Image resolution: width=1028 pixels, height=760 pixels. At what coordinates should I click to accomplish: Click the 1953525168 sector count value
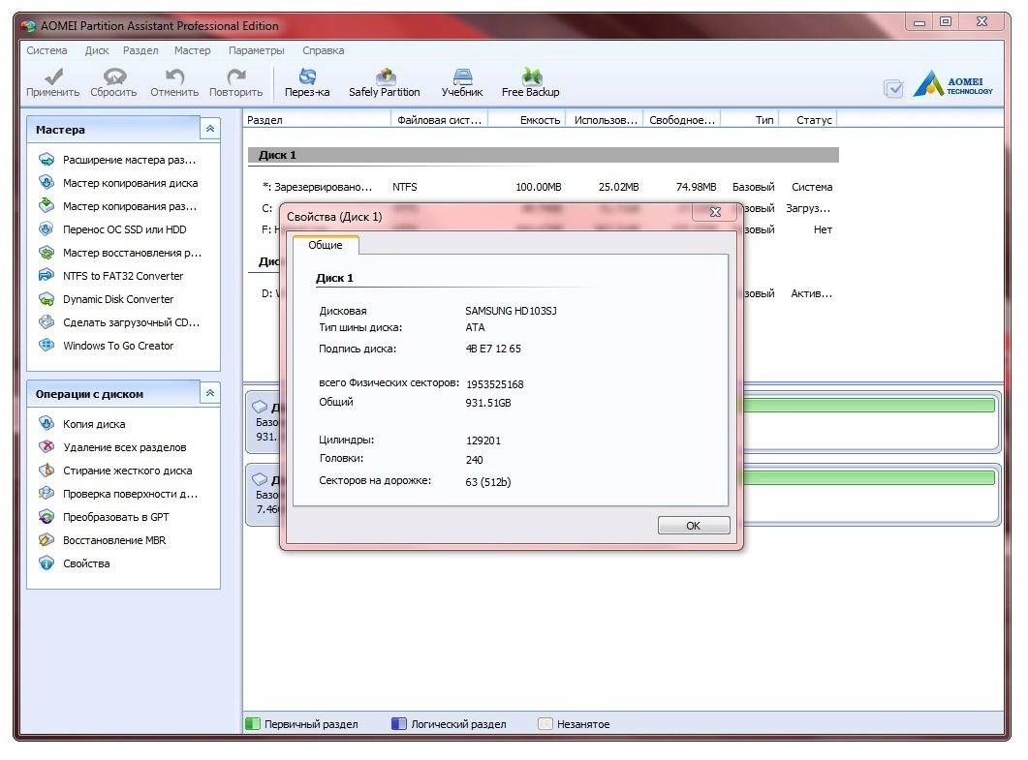tap(494, 384)
